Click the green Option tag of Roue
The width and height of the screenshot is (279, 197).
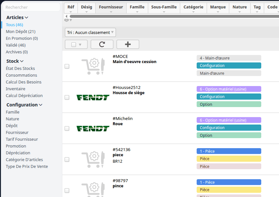coord(229,135)
